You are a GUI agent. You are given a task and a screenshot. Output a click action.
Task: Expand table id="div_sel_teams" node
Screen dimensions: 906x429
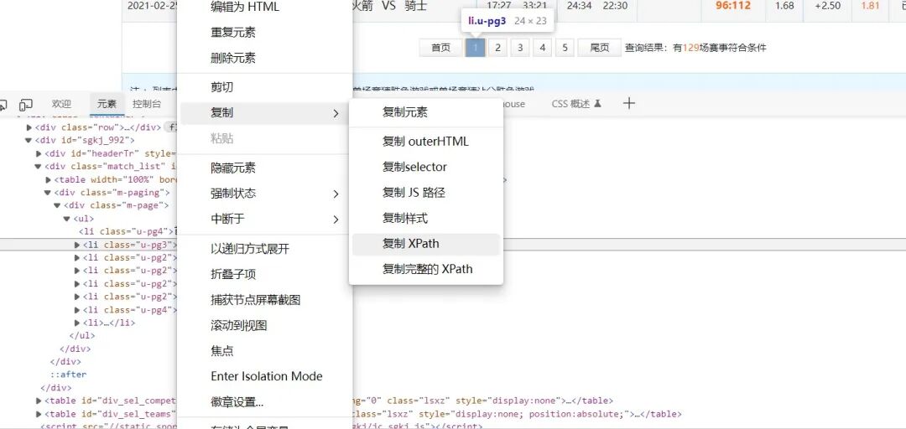pos(39,414)
